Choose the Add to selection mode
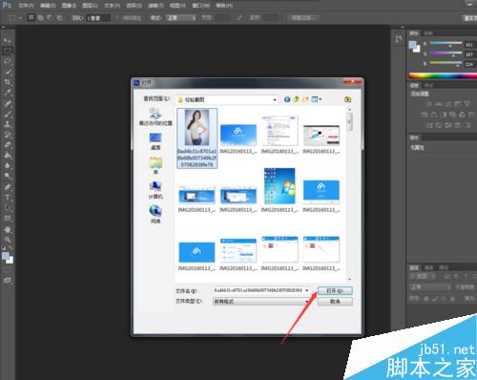477x380 pixels. point(40,18)
